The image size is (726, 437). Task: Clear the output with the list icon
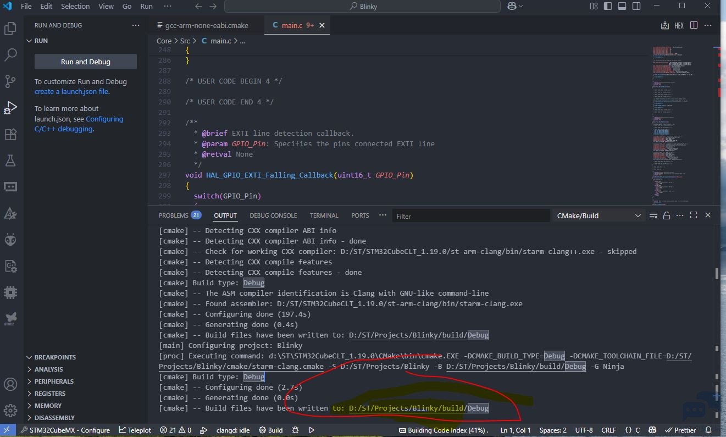[x=653, y=215]
